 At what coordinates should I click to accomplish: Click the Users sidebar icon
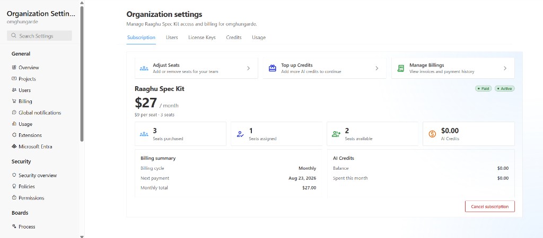14,90
